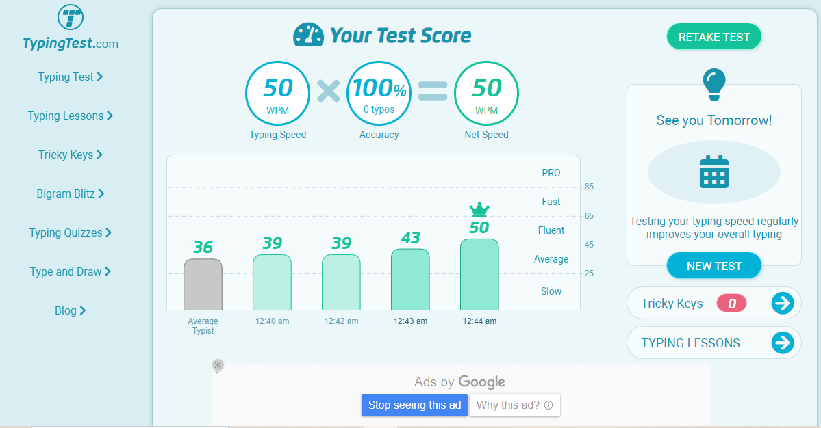This screenshot has height=428, width=821.
Task: Click the RETAKE TEST button
Action: click(713, 37)
